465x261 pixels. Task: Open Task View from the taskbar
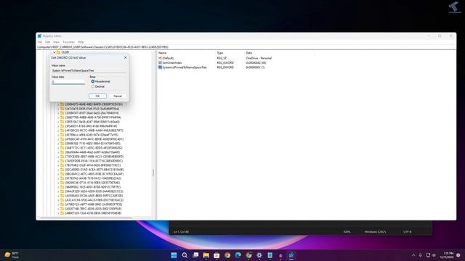coord(195,255)
